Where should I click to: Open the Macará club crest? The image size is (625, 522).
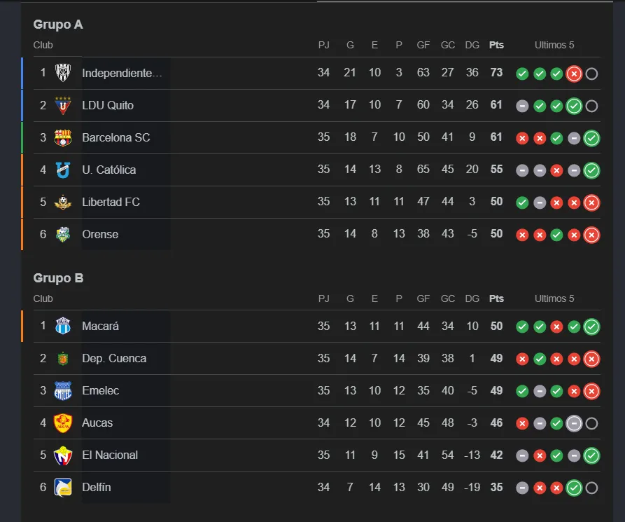pos(63,326)
